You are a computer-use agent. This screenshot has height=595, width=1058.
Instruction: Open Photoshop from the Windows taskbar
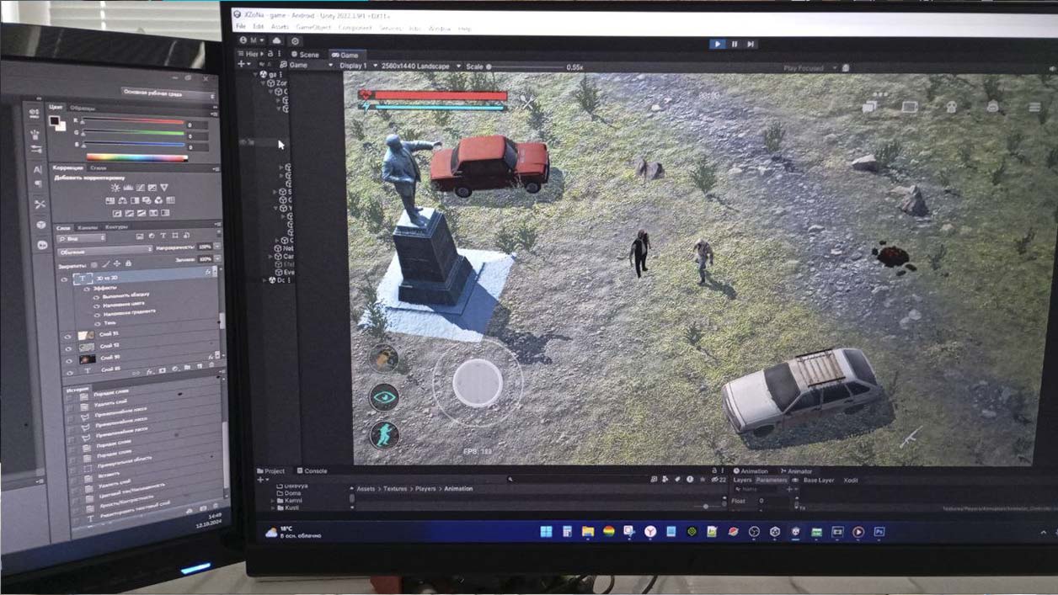point(879,532)
